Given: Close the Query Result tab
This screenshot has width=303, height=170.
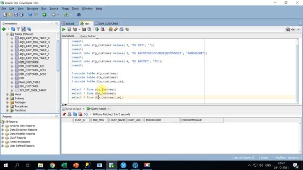Looking at the screenshot, I should 109,109.
